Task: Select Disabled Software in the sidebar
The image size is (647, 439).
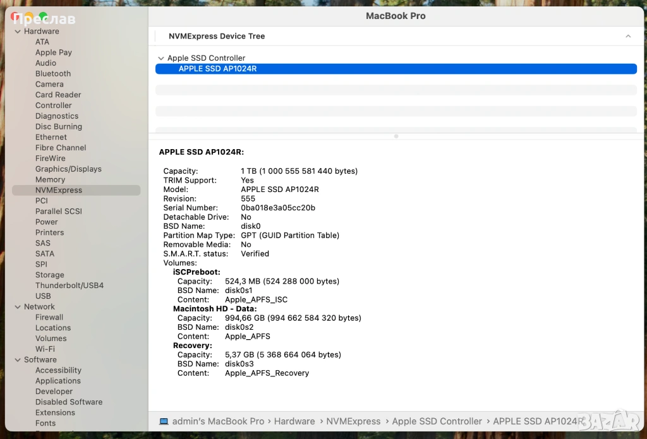Action: point(69,402)
